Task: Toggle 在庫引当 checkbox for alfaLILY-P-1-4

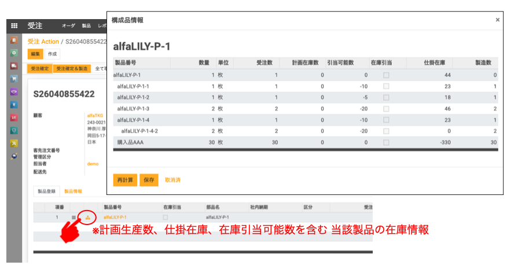Action: coord(386,120)
